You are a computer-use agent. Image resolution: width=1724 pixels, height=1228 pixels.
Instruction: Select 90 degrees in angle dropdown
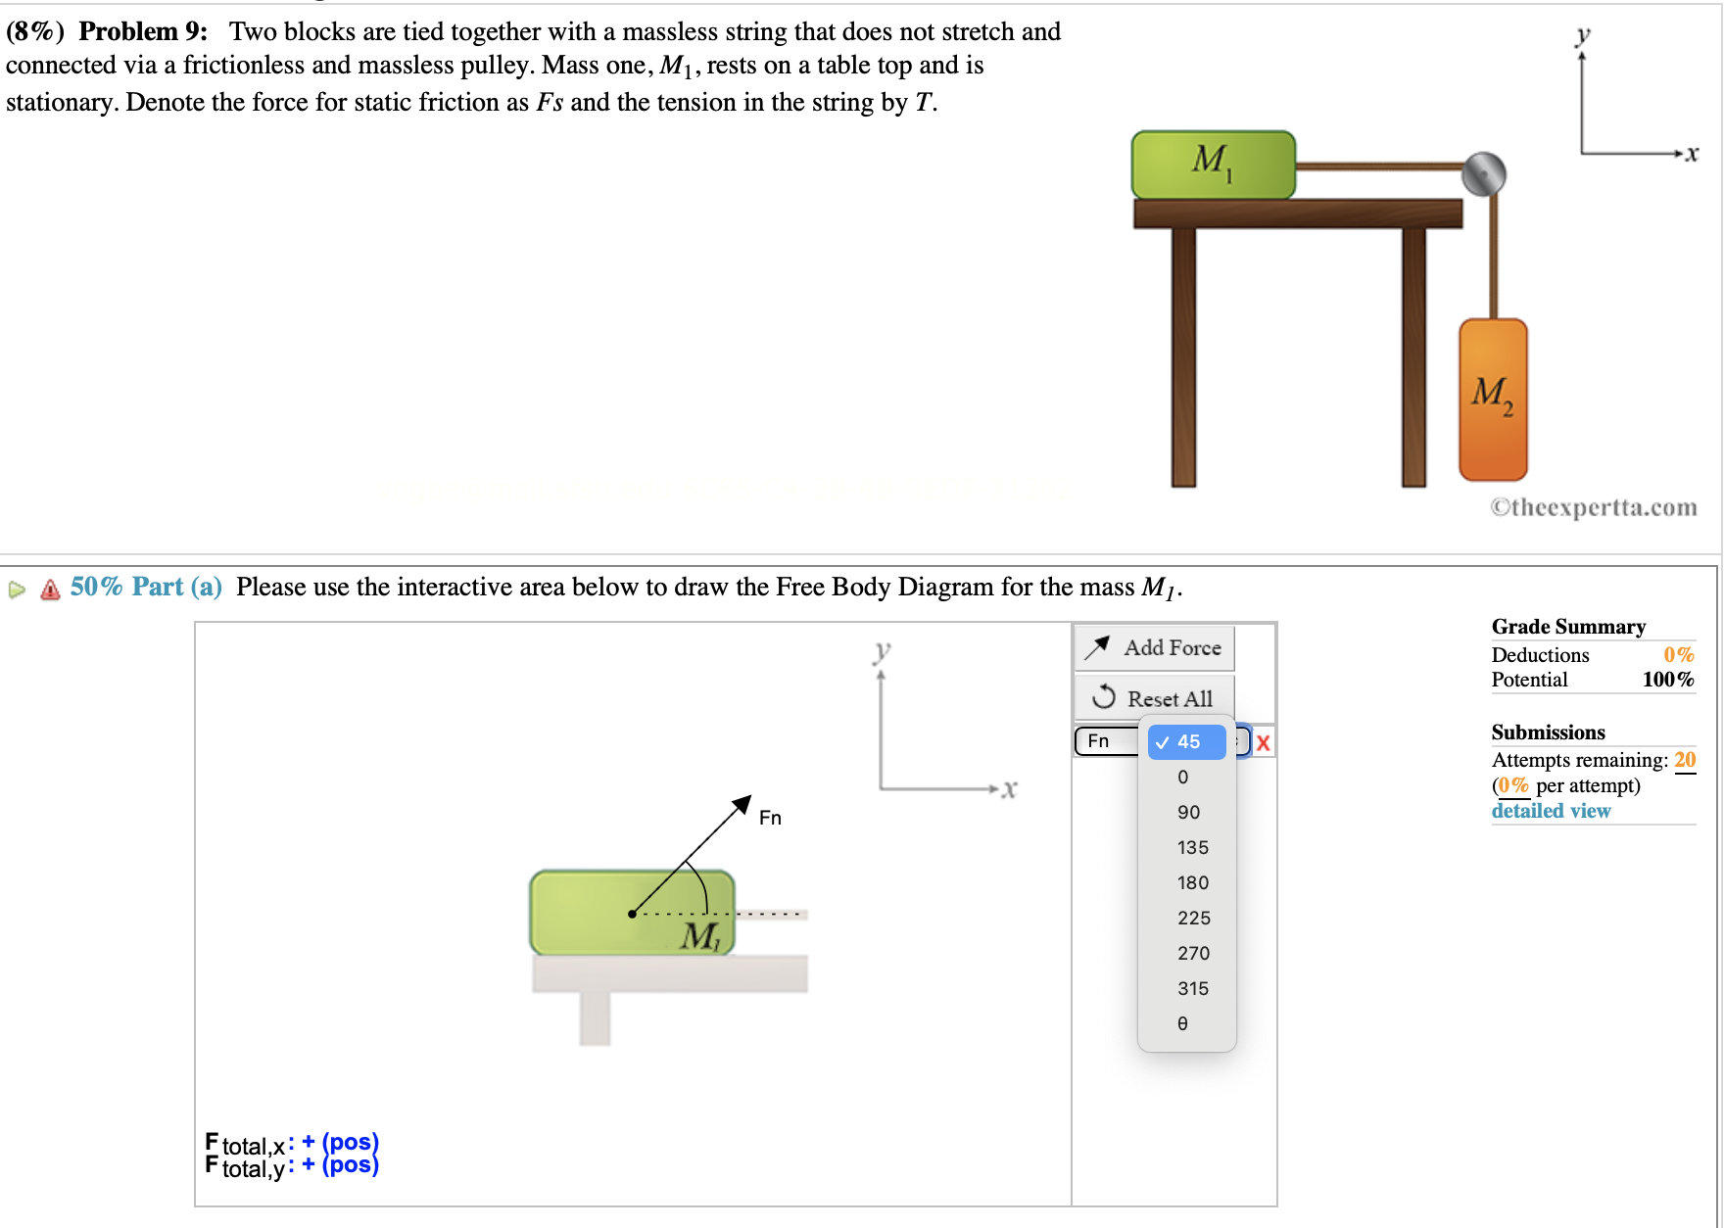point(1186,813)
